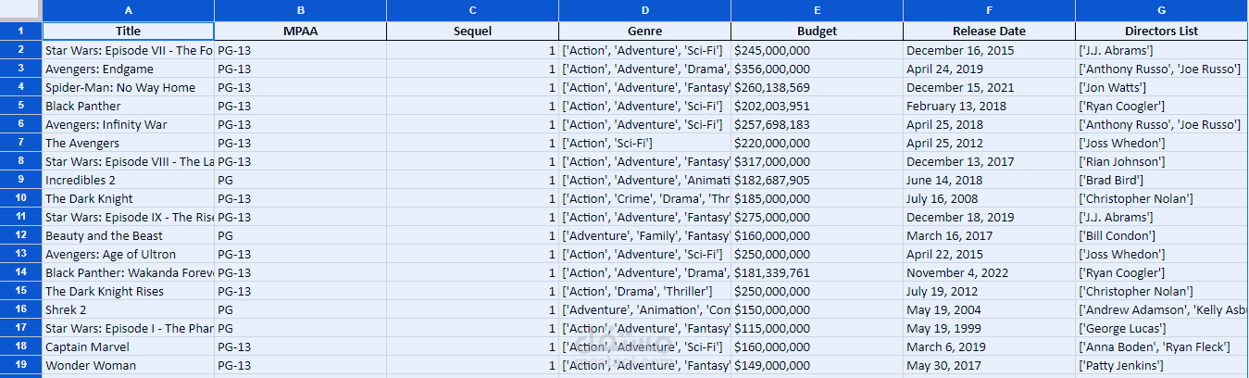Click The Dark Knight budget cell
The height and width of the screenshot is (378, 1249).
point(817,198)
